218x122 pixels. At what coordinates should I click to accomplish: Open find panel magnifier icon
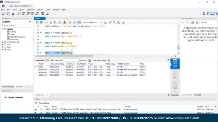point(114,22)
